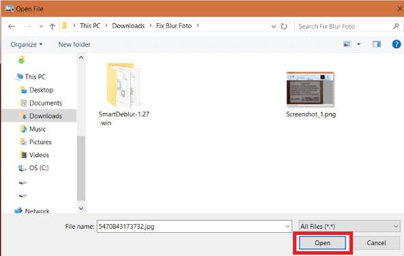Open the recent locations chevron
The image size is (404, 256).
(41, 27)
